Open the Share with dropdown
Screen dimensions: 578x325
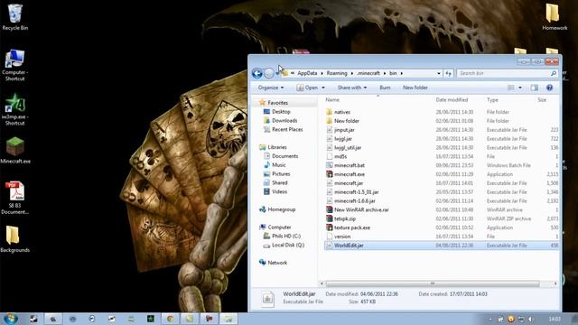pos(352,88)
